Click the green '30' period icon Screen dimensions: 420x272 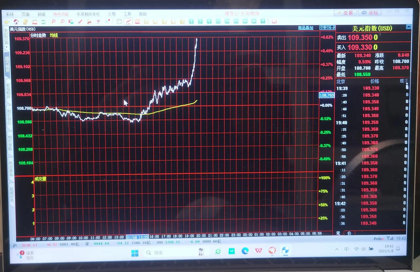click(227, 21)
